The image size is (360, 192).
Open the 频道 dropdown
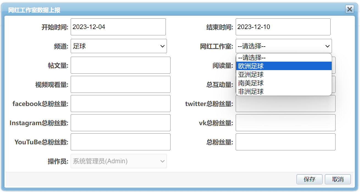pyautogui.click(x=119, y=46)
